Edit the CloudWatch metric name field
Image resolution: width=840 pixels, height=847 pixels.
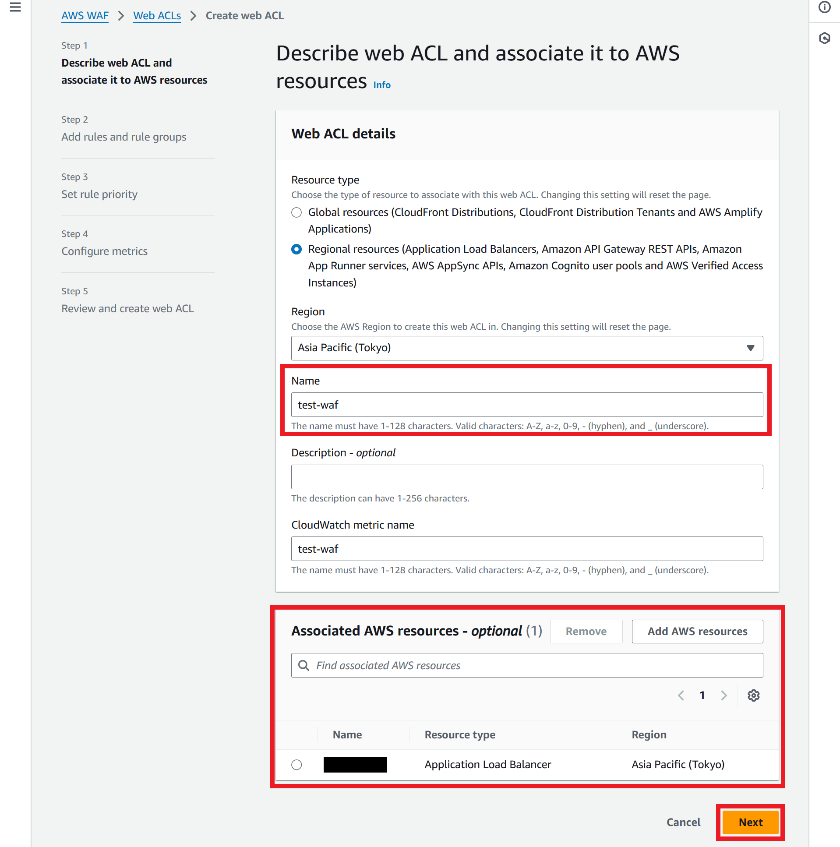526,549
